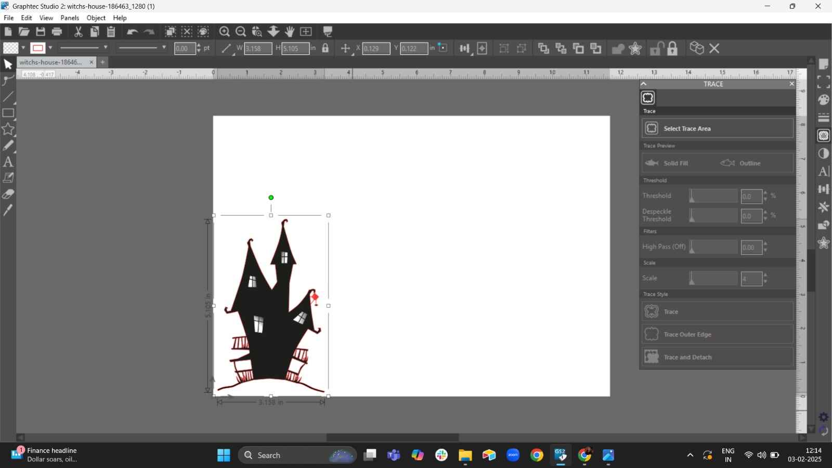
Task: Open the Help menu
Action: [x=120, y=18]
